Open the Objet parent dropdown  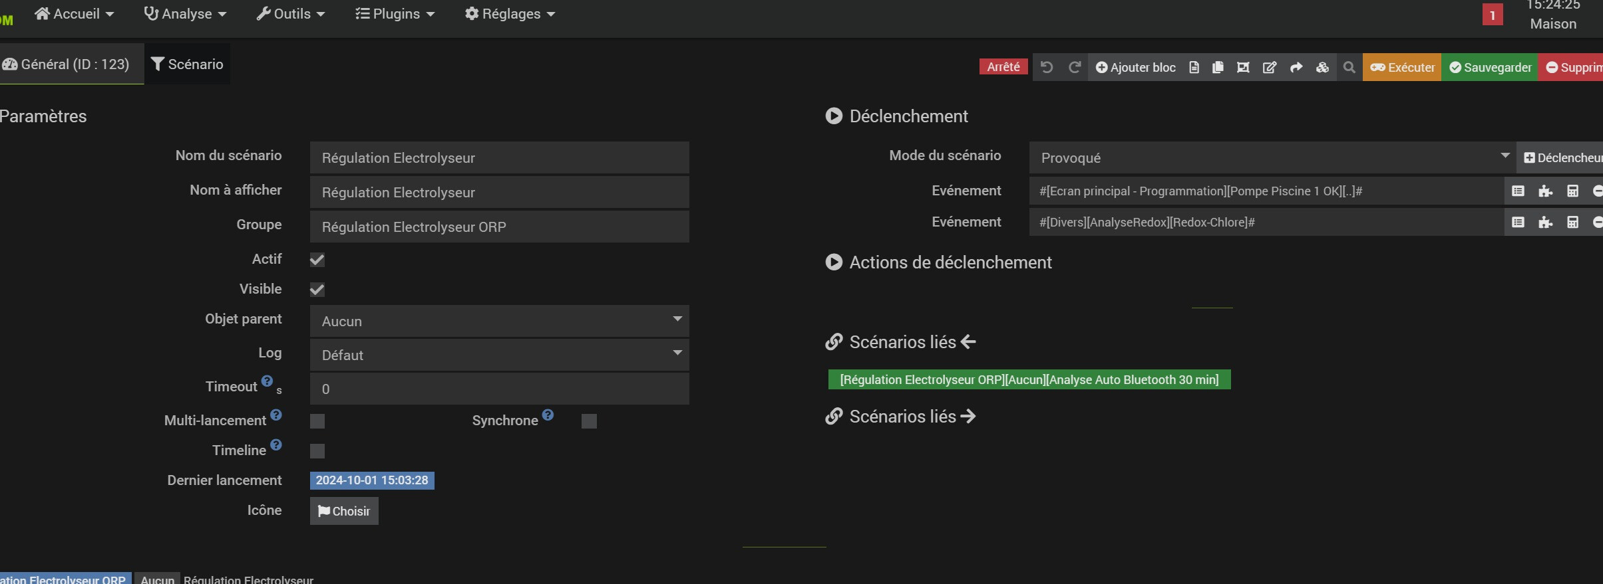coord(499,321)
